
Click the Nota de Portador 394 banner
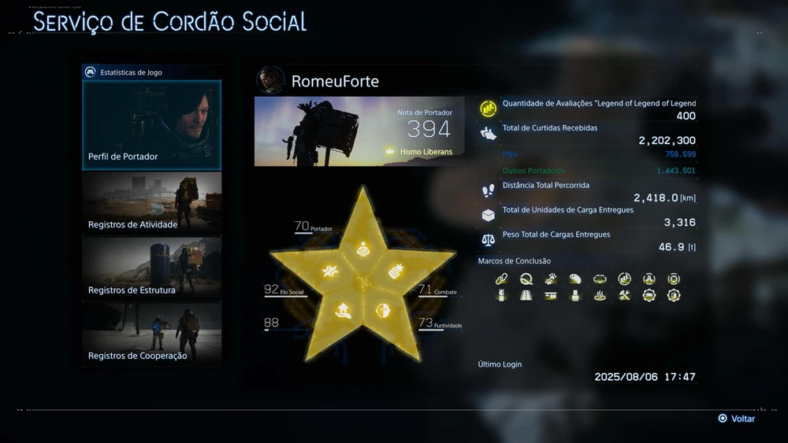click(x=359, y=131)
